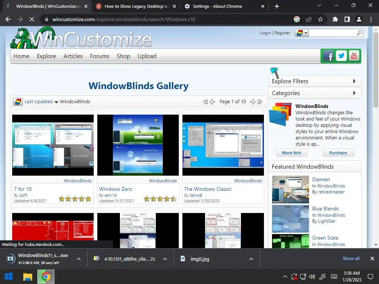Open the Last Updated sort dropdown
This screenshot has width=379, height=284.
pyautogui.click(x=41, y=102)
